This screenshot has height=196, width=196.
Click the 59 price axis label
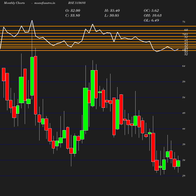tap(184, 82)
